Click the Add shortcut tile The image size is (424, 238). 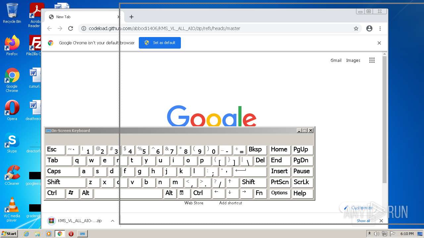231,203
